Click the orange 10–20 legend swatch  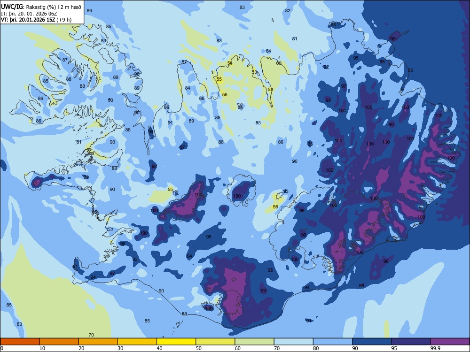click(59, 342)
